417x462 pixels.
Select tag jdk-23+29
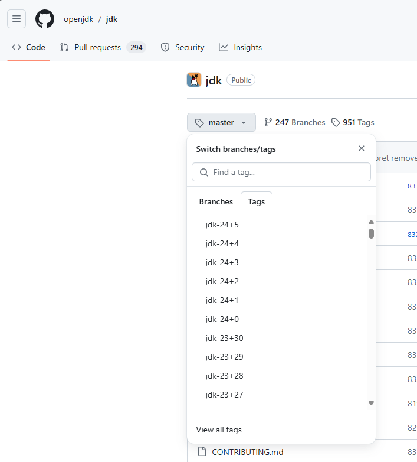pos(224,357)
